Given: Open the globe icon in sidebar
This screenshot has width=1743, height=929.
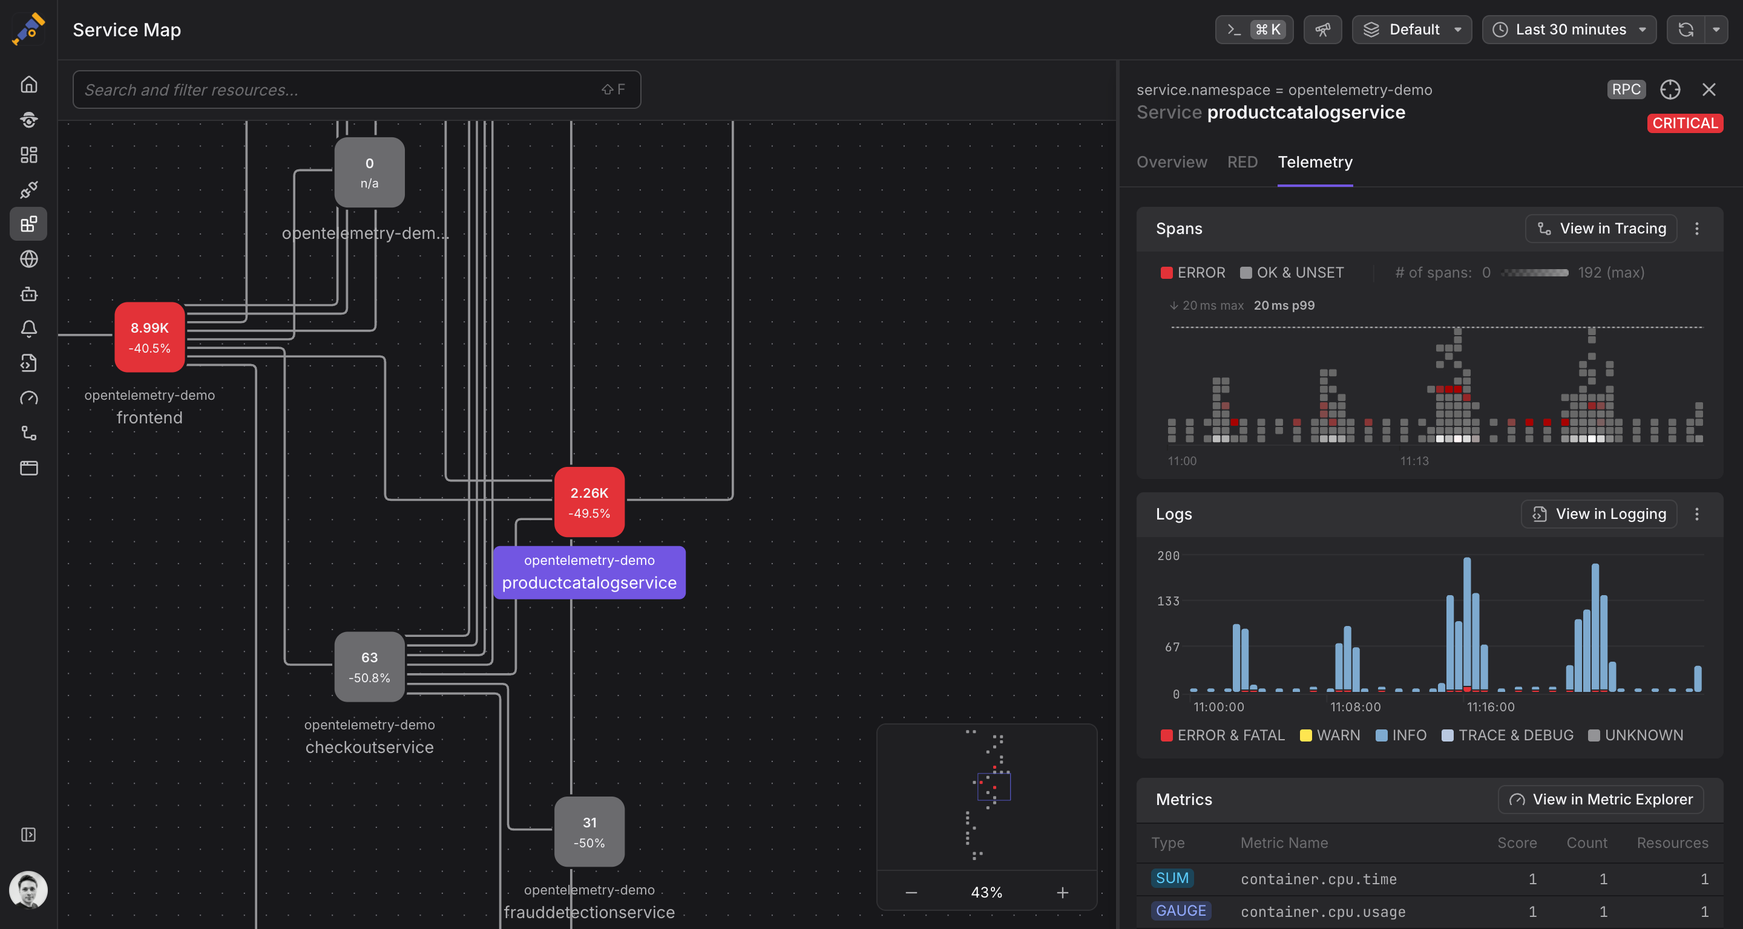Looking at the screenshot, I should click(x=28, y=259).
